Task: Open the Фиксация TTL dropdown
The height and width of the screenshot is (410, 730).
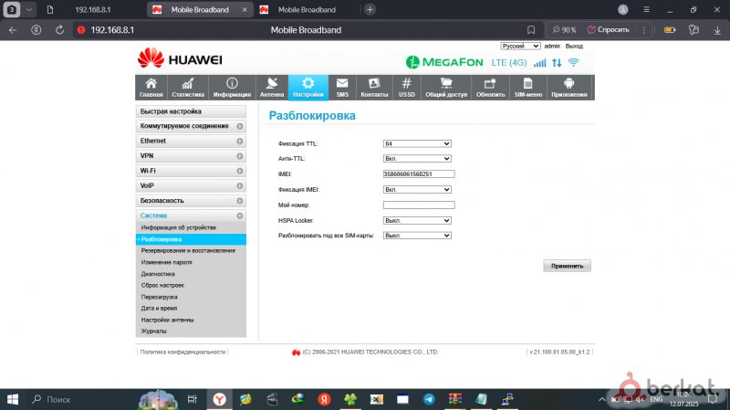Action: point(418,143)
